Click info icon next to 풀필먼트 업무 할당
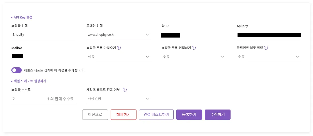313x136 pixels. 266,48
